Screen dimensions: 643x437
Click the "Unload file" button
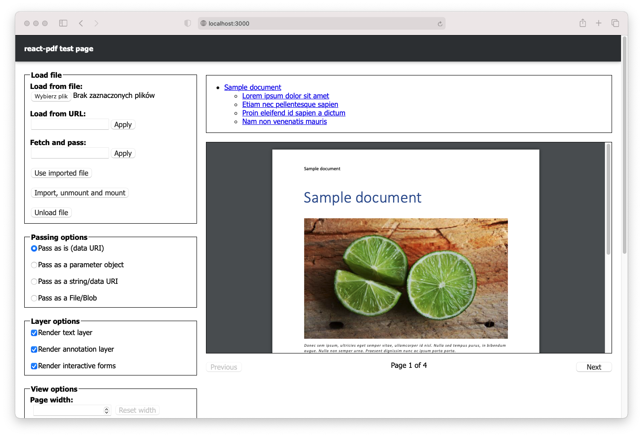[51, 212]
